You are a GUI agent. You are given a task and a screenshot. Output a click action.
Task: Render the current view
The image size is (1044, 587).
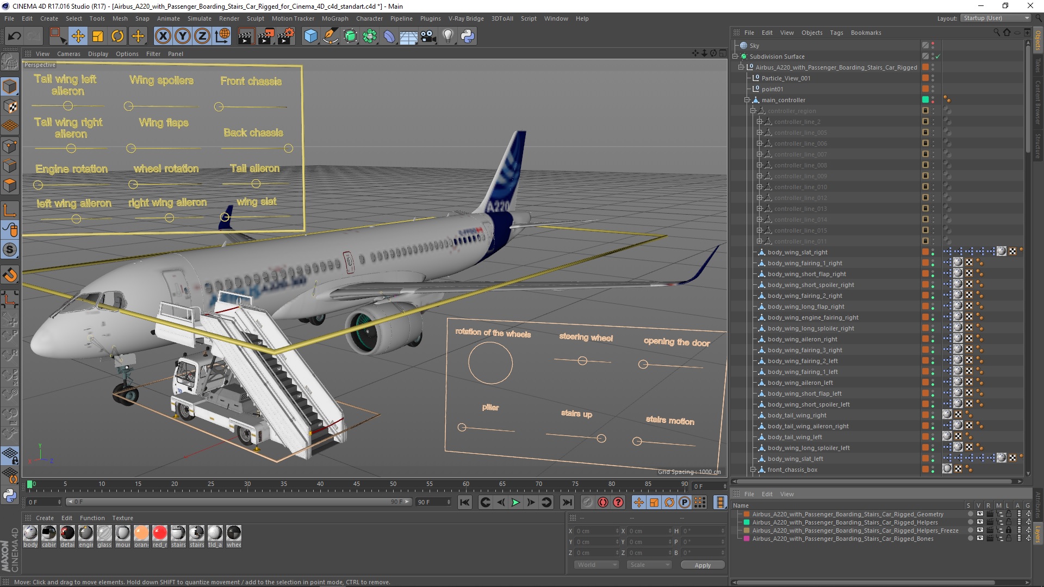pyautogui.click(x=246, y=36)
